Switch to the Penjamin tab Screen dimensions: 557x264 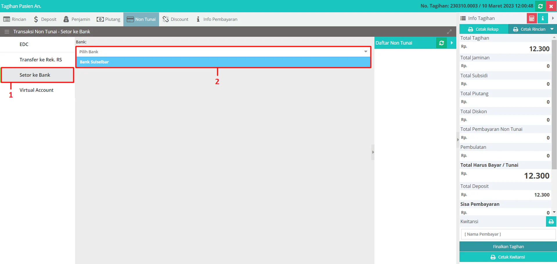(x=77, y=19)
